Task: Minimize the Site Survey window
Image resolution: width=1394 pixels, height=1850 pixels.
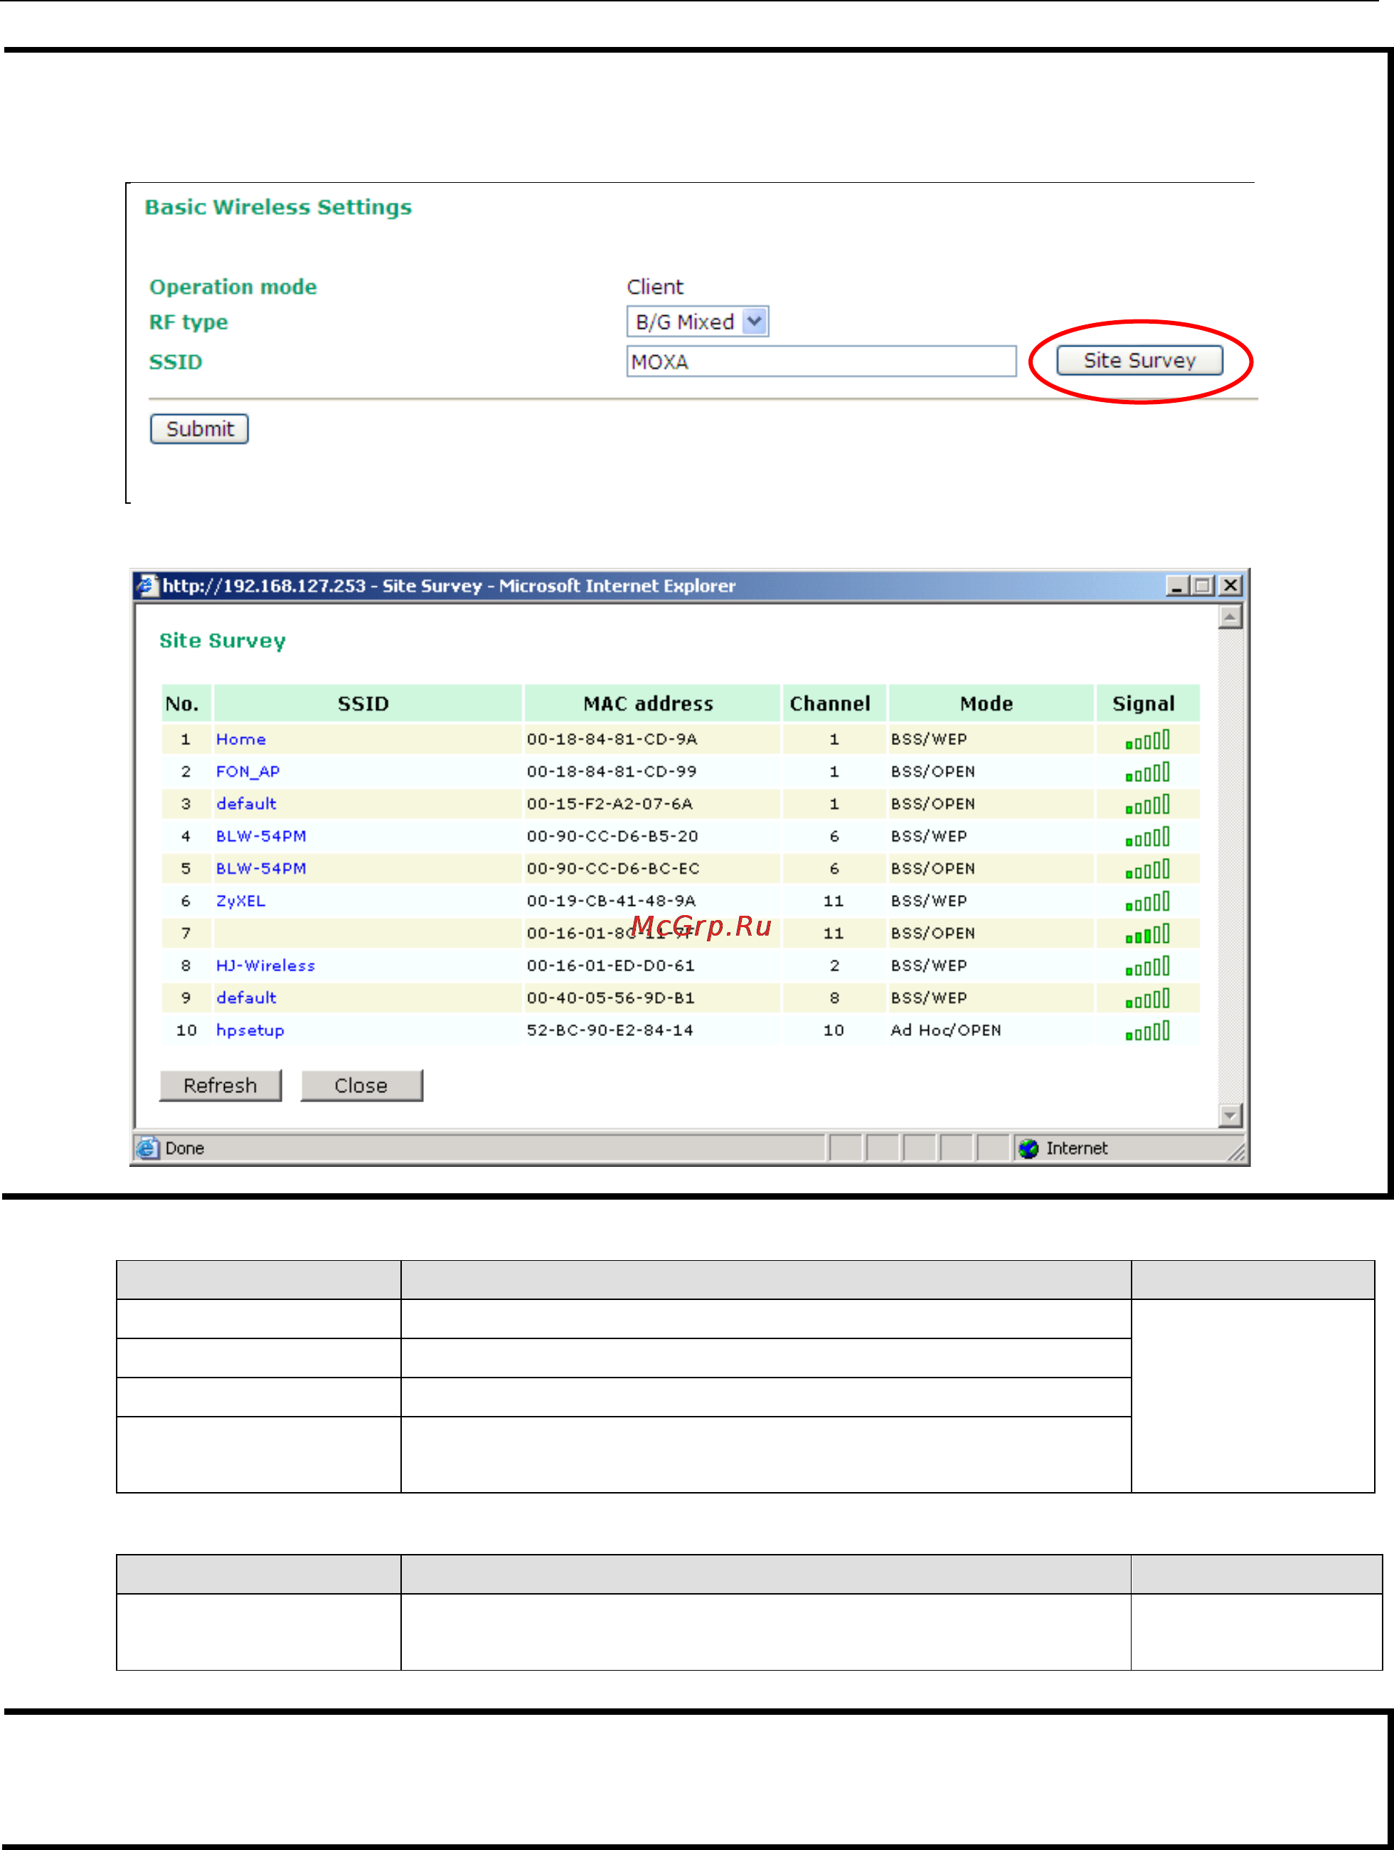Action: [x=1178, y=586]
